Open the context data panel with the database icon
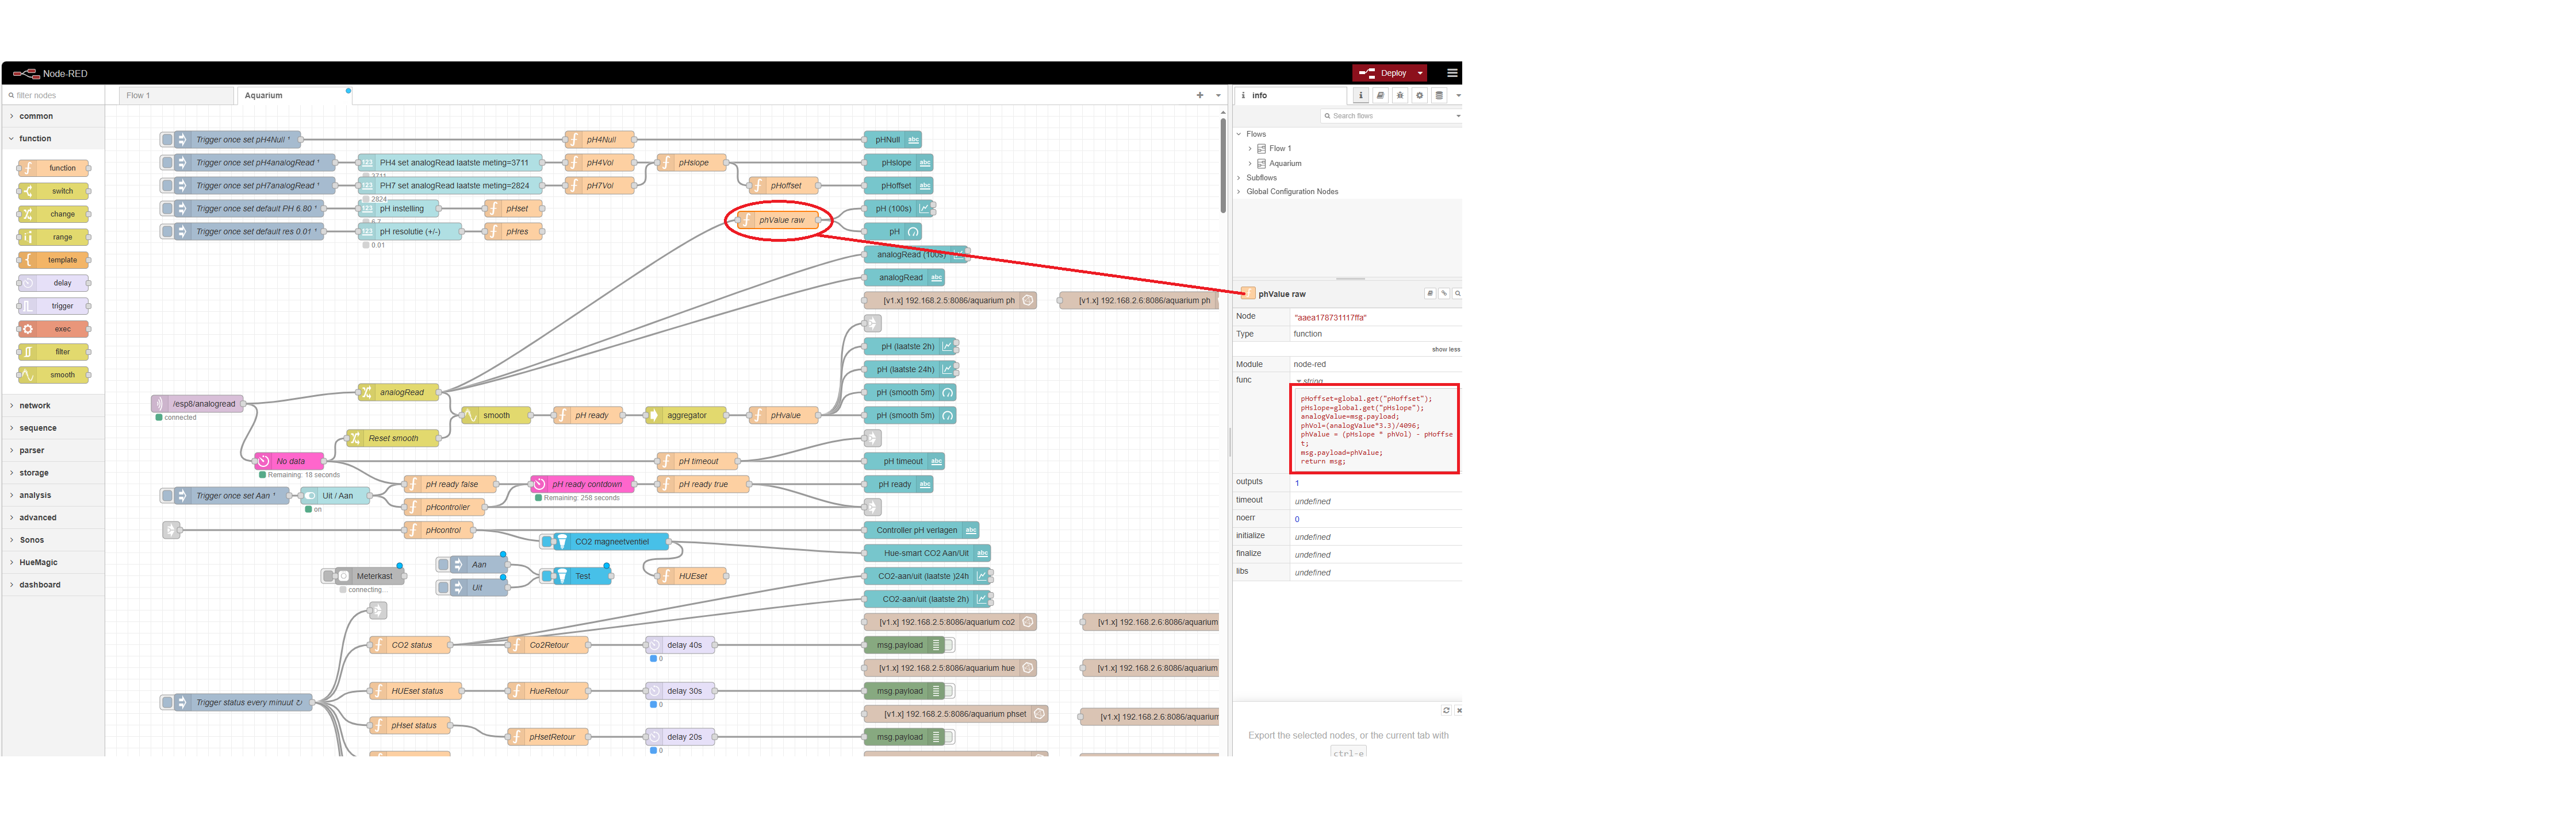Image resolution: width=2576 pixels, height=827 pixels. [x=1438, y=95]
